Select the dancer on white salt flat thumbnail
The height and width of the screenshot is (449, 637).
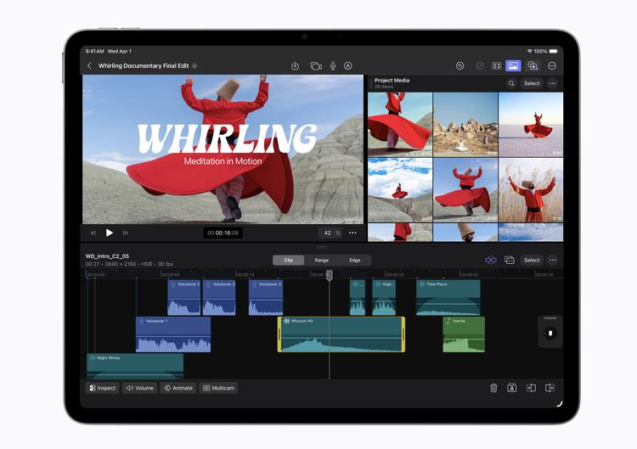(x=531, y=124)
